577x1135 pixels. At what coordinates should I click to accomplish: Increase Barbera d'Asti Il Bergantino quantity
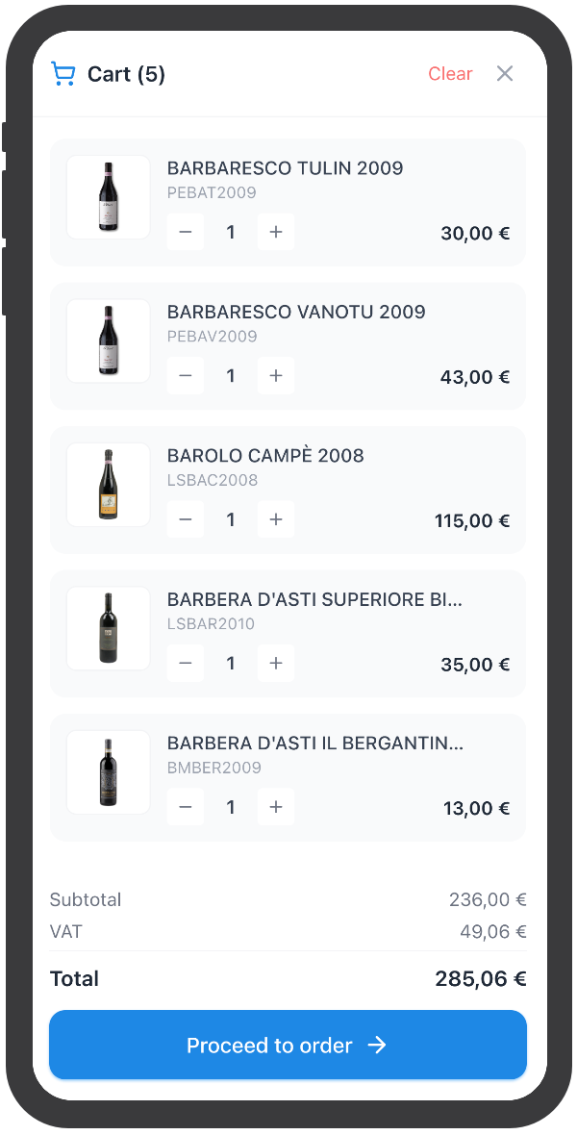point(276,807)
